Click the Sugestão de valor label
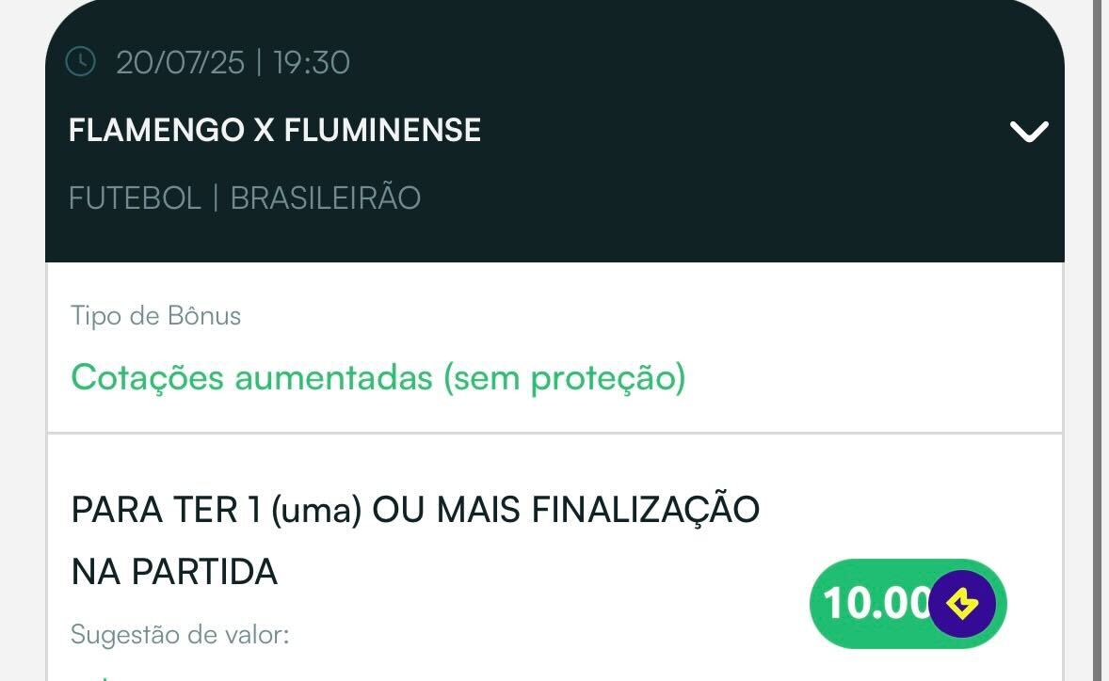Viewport: 1109px width, 681px height. pyautogui.click(x=179, y=634)
